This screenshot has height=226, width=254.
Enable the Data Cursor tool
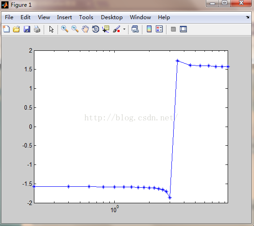(106, 29)
